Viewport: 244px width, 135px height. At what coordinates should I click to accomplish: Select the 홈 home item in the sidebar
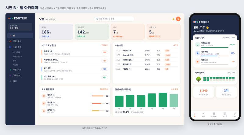pyautogui.click(x=20, y=35)
